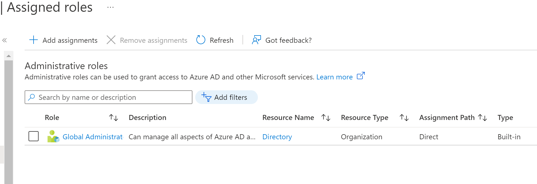Click the magnifier icon in search box
This screenshot has height=184, width=537.
pos(32,97)
